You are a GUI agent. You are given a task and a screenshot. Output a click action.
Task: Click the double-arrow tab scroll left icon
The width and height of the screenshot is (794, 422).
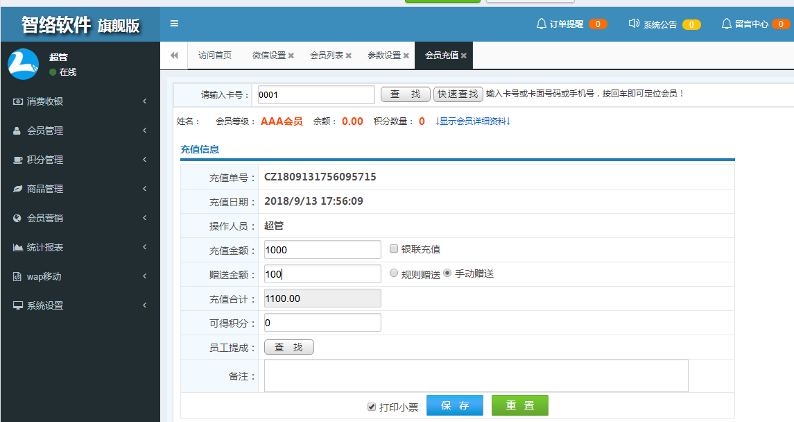click(174, 56)
